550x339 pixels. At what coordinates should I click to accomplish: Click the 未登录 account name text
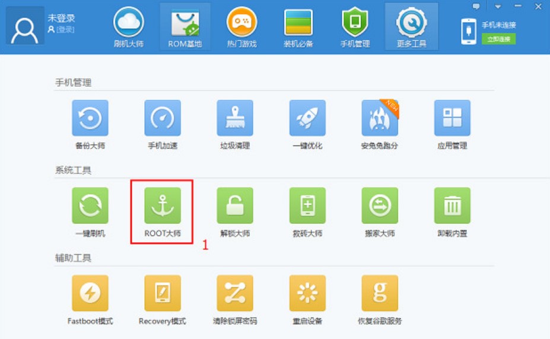pyautogui.click(x=61, y=18)
